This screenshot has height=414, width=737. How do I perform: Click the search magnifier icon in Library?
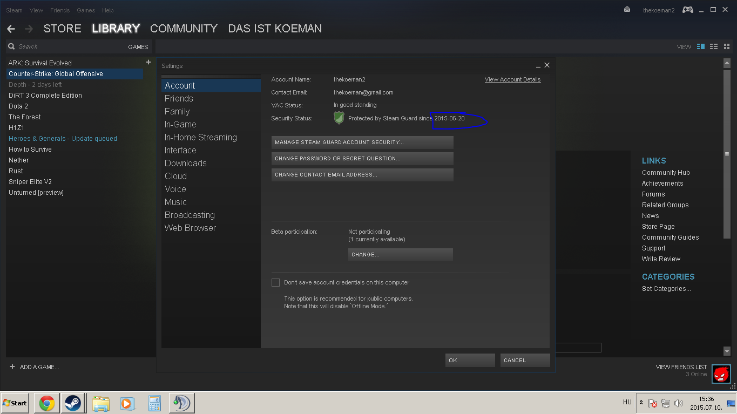(x=11, y=46)
